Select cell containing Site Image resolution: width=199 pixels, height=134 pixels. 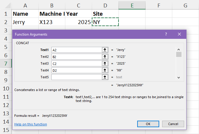point(105,14)
